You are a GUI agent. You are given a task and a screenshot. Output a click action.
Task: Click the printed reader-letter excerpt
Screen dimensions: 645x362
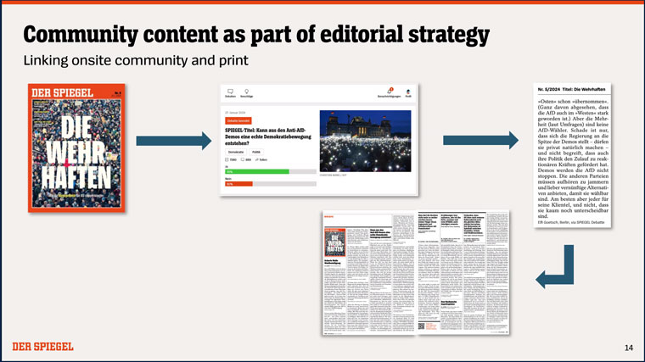(x=573, y=155)
